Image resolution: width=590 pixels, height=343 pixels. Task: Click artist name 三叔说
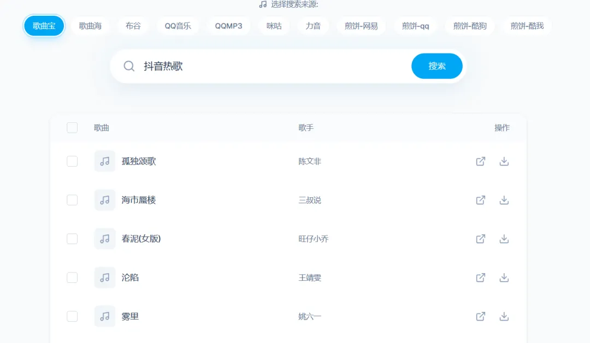click(x=310, y=200)
